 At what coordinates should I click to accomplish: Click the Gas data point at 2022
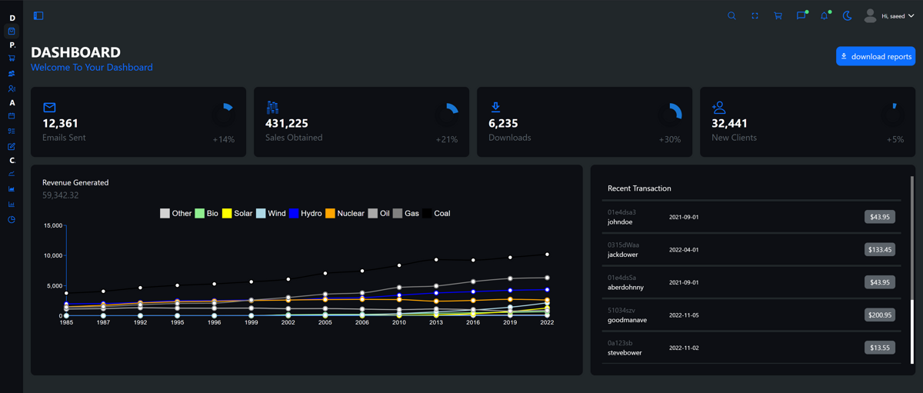(547, 278)
